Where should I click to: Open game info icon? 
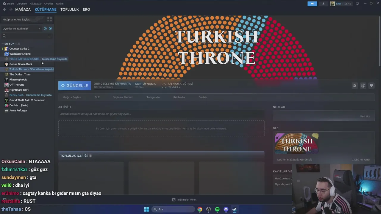tap(363, 86)
